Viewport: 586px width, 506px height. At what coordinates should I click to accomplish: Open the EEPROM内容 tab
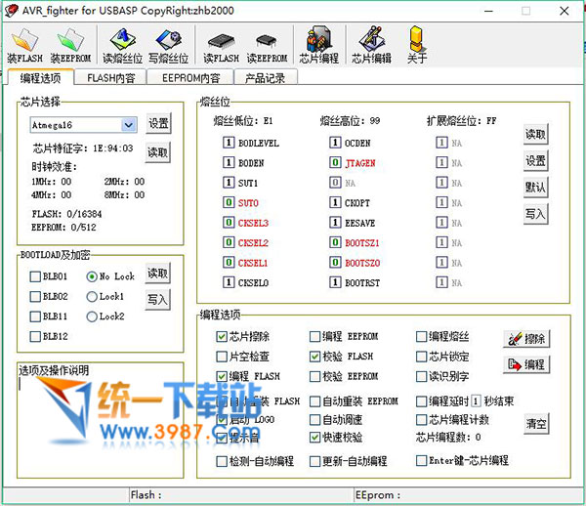[190, 78]
